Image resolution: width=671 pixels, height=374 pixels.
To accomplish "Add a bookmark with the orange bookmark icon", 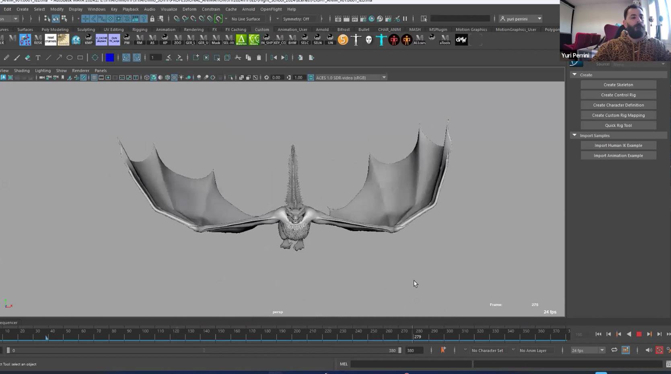I will (x=443, y=350).
